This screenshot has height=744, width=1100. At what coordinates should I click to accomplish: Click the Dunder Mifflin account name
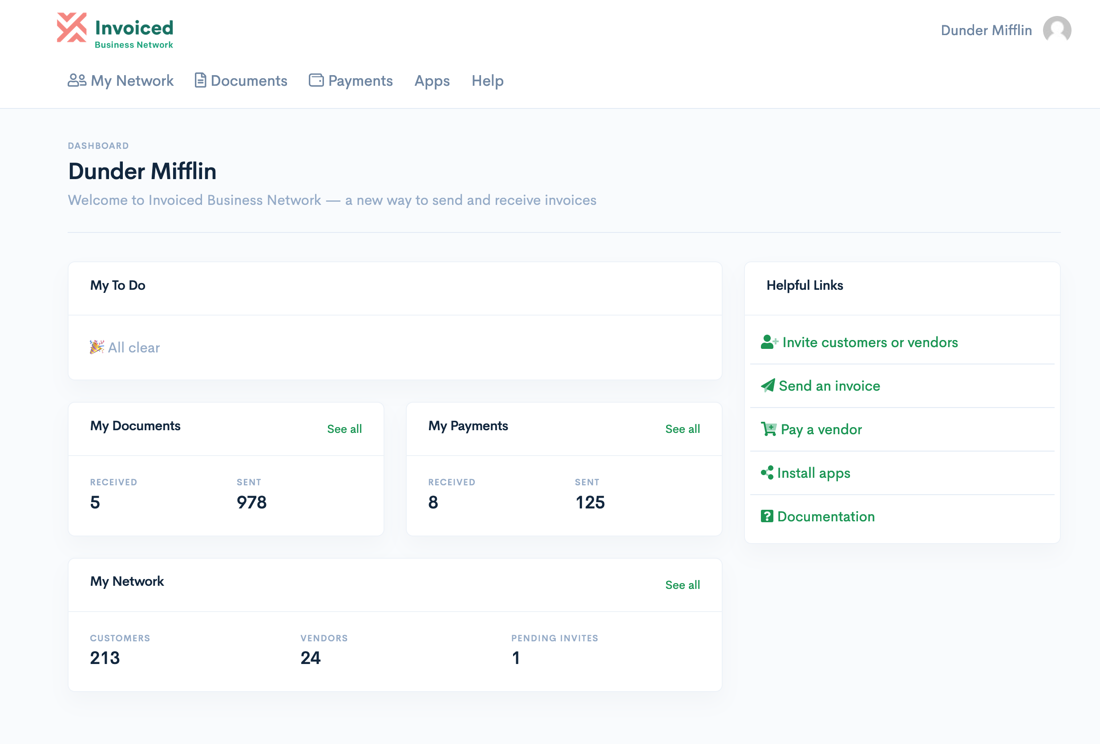click(x=986, y=30)
